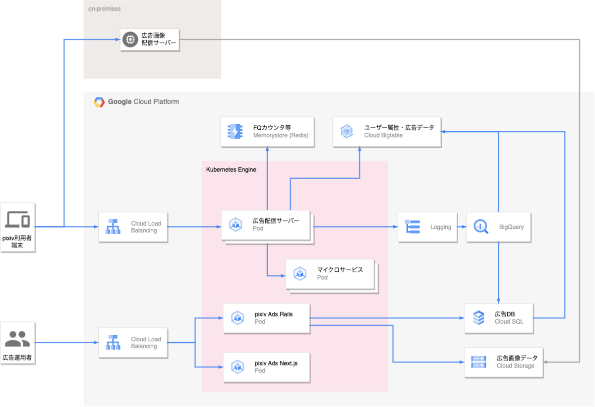This screenshot has height=407, width=595.
Task: Click the 広告画像データ label
Action: click(517, 358)
